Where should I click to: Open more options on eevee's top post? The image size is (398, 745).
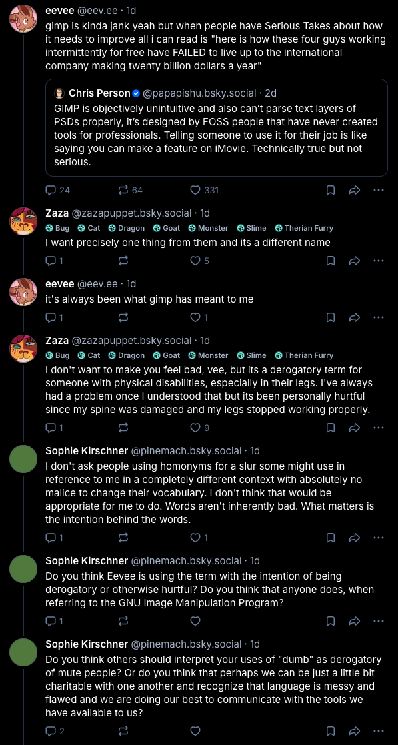(379, 190)
